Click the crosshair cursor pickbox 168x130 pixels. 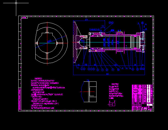point(16,3)
